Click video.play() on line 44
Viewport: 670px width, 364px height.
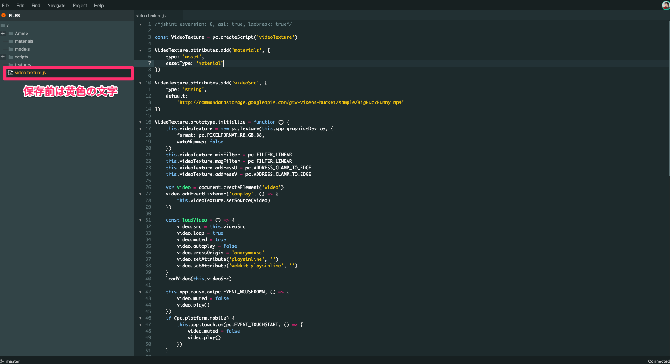[193, 305]
